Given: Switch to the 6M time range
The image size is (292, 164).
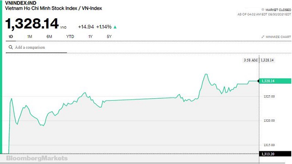Looking at the screenshot, I should [x=49, y=37].
